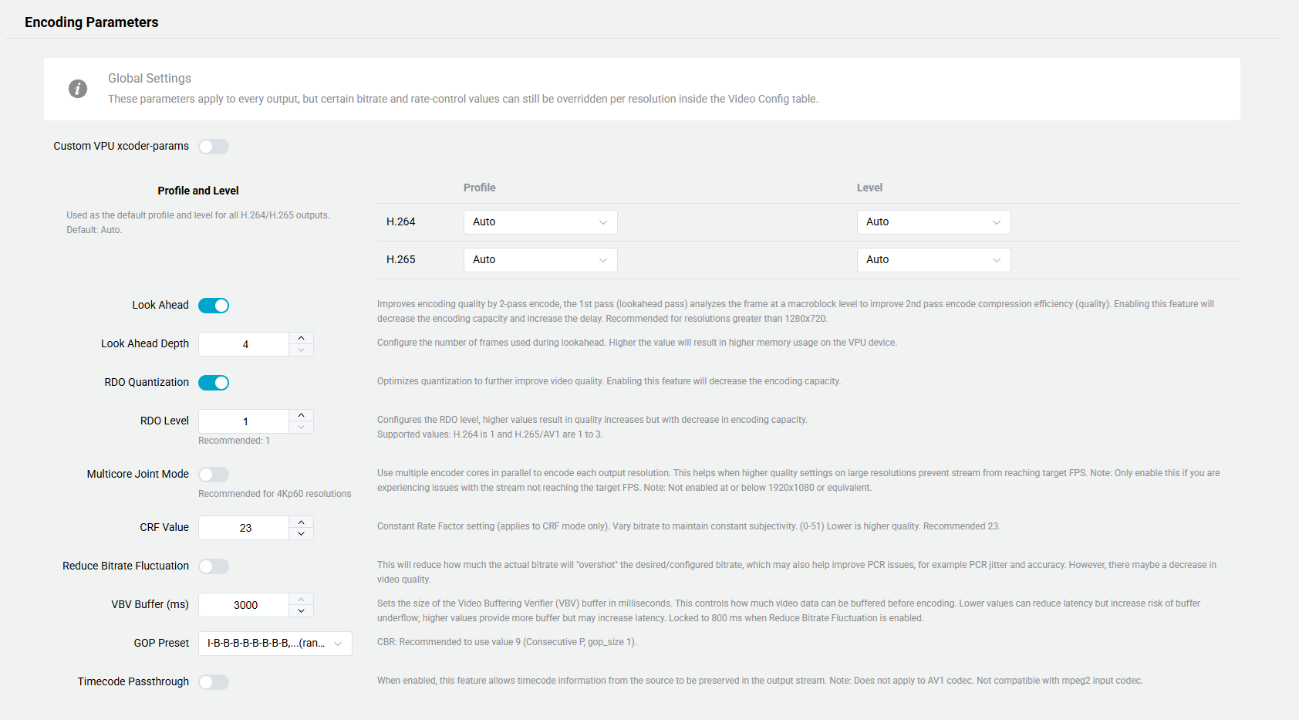Click the 'Profile and Level' section label
This screenshot has height=720, width=1299.
click(198, 191)
